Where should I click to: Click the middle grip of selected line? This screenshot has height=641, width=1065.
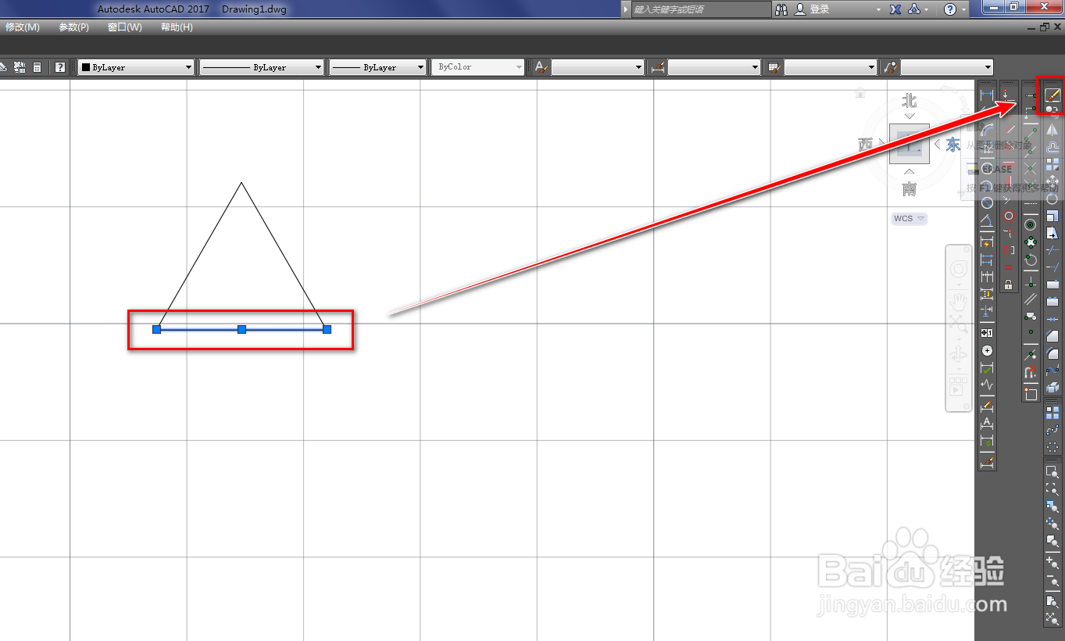pos(241,330)
